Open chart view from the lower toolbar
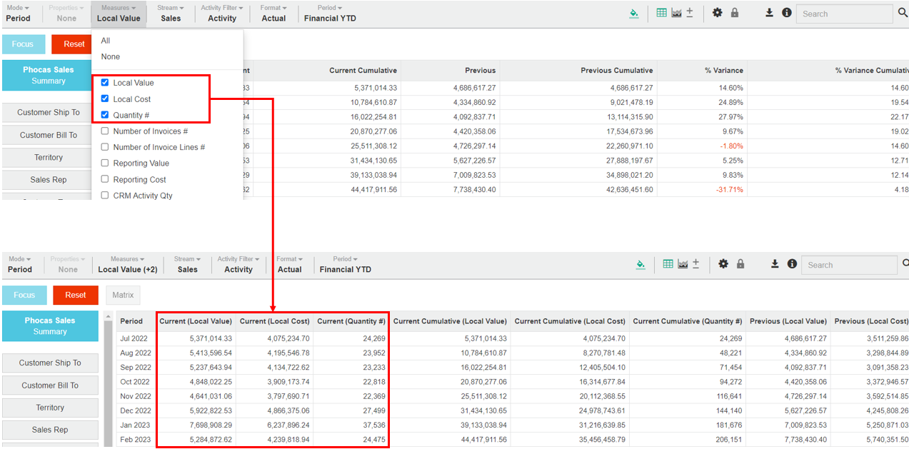Viewport: 909px width, 449px height. 683,264
